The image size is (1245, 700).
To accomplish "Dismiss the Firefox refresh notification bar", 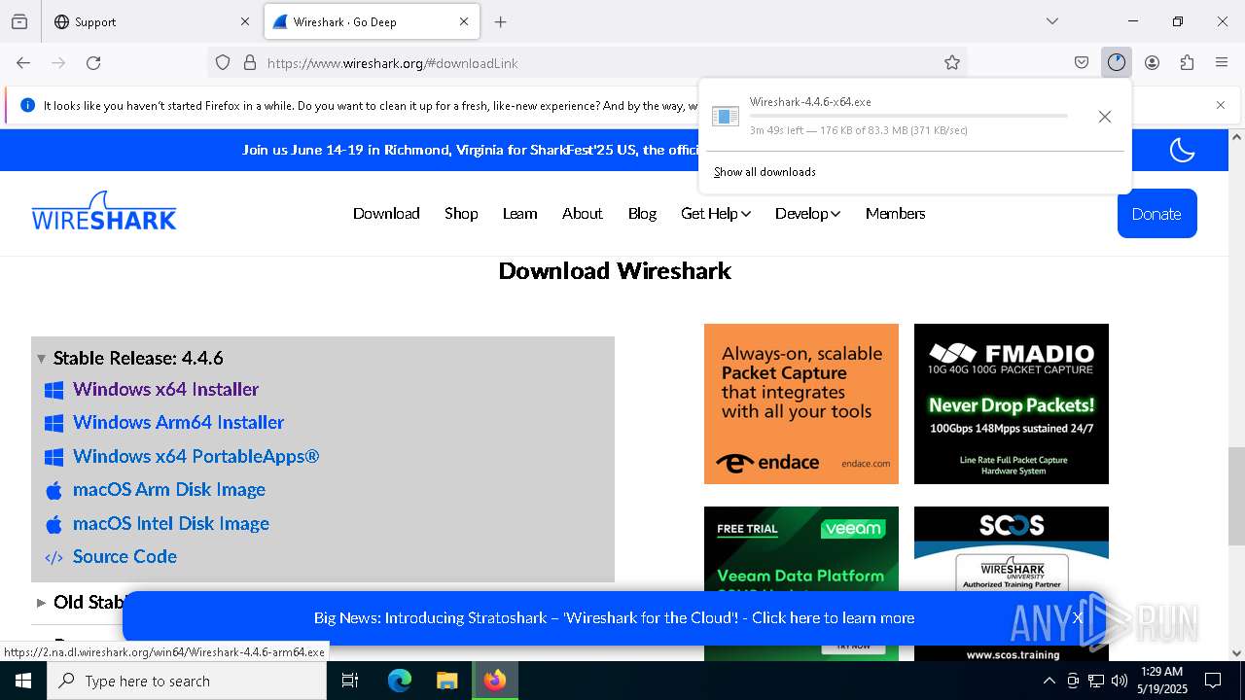I will click(x=1221, y=105).
